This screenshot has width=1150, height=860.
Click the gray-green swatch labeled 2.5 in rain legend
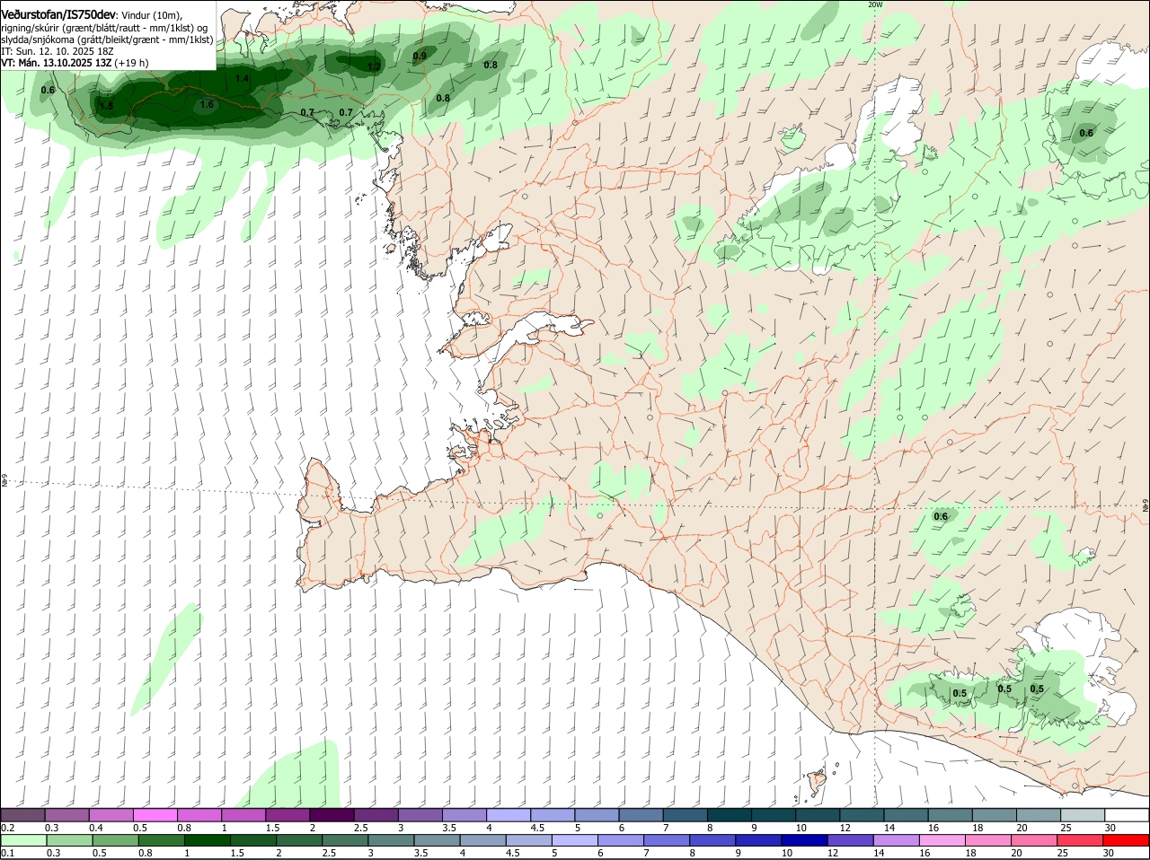(346, 840)
